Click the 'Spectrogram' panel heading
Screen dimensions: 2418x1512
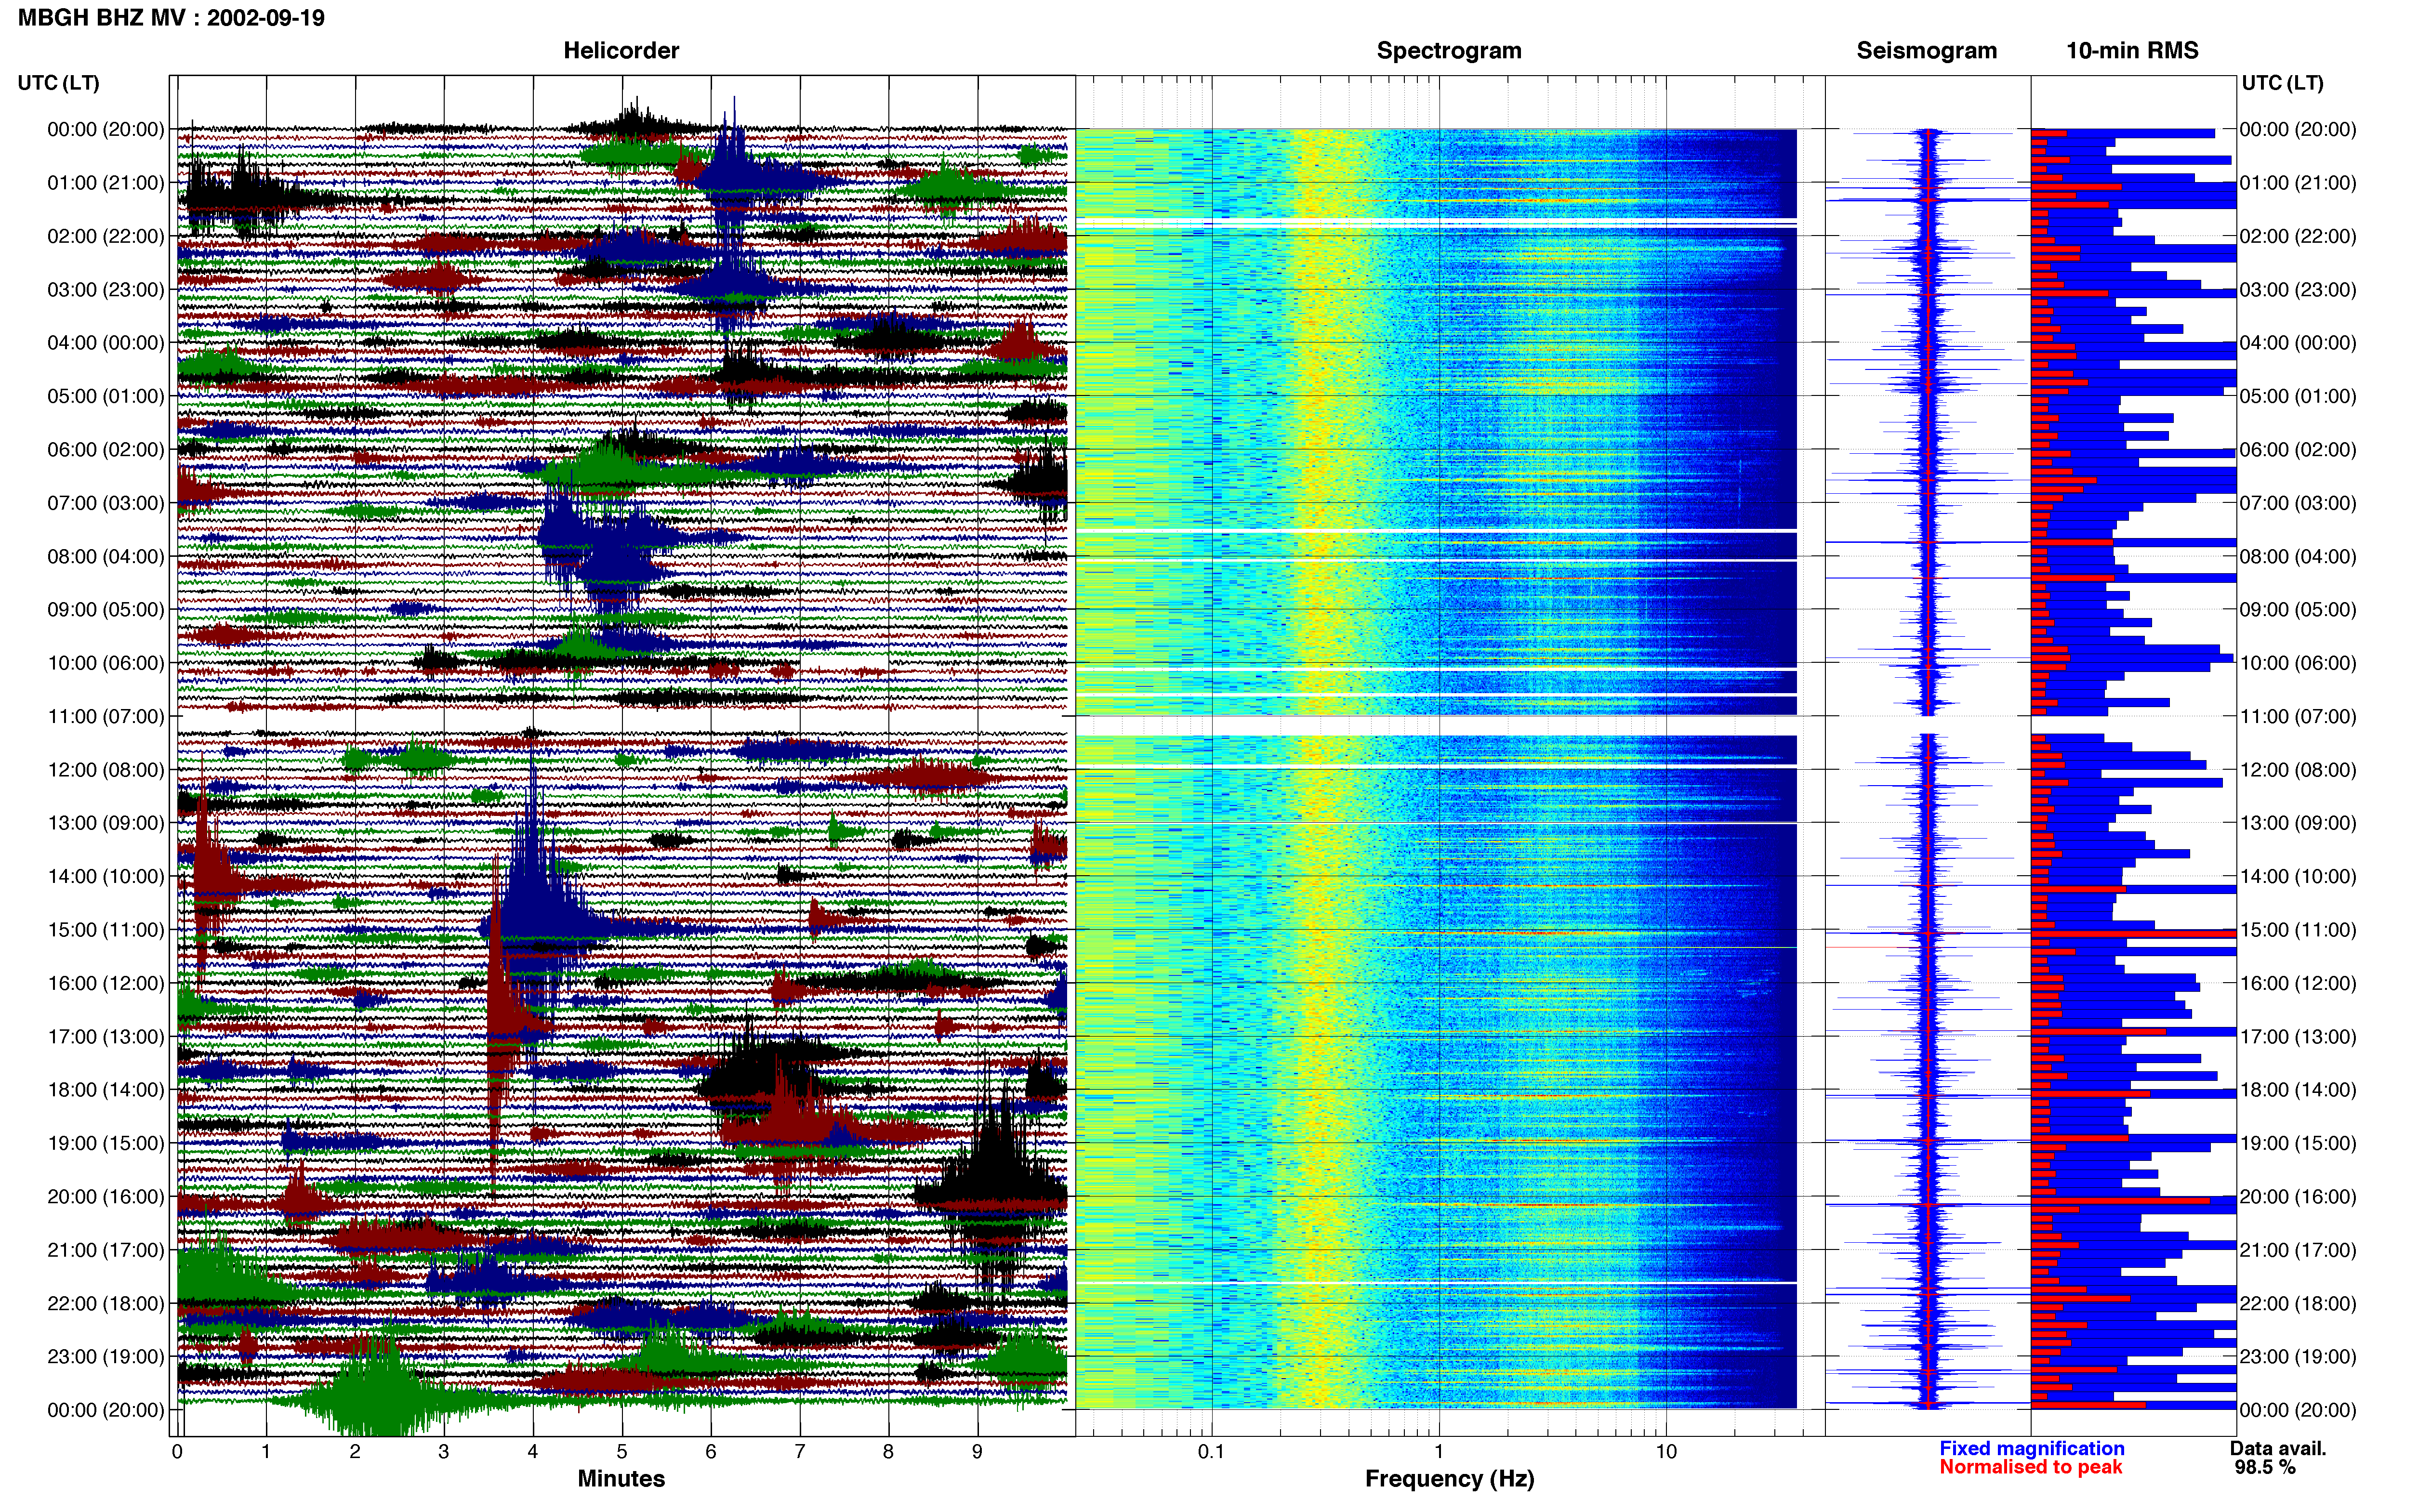(1449, 50)
